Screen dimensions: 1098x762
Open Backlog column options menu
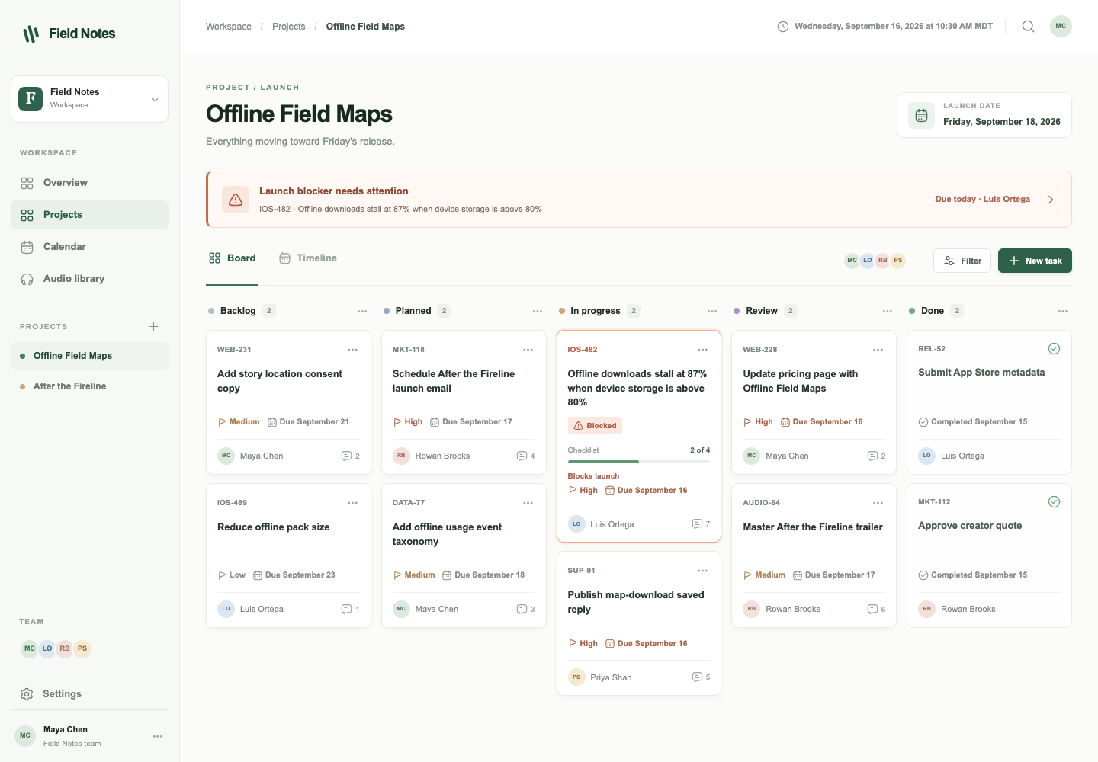[362, 311]
